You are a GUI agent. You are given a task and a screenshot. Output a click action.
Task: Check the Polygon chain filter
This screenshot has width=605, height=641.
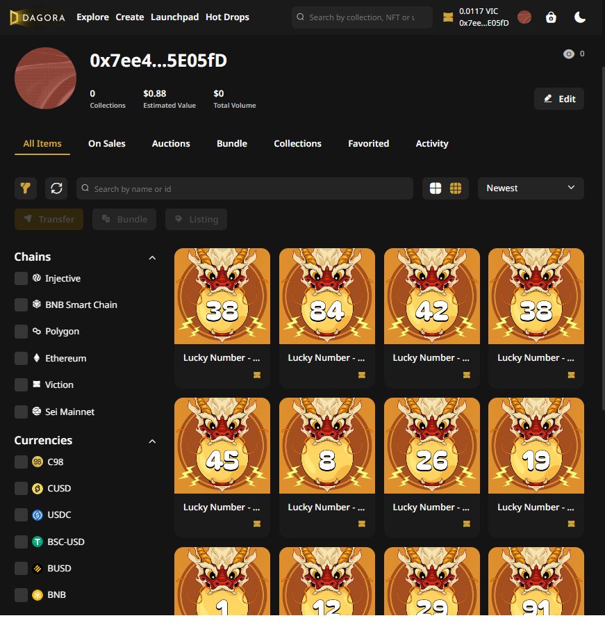coord(22,331)
